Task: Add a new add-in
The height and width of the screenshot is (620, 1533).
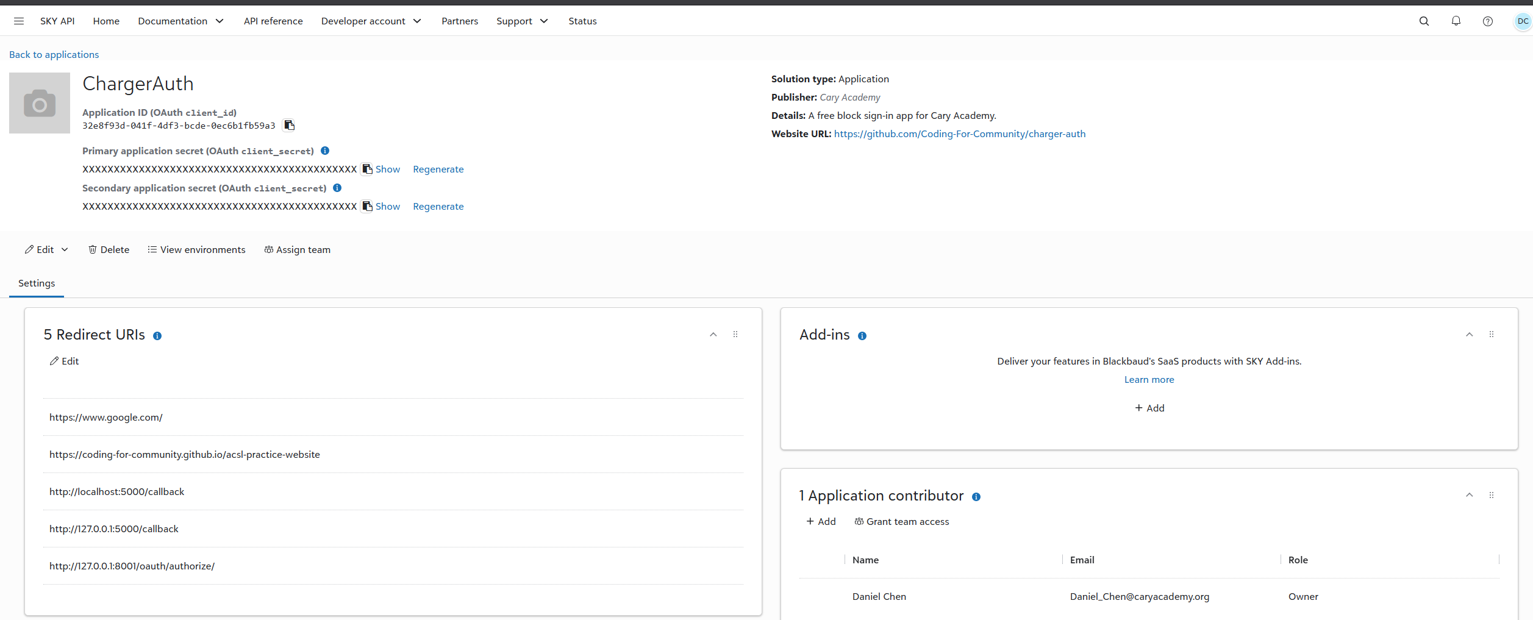Action: click(x=1149, y=408)
